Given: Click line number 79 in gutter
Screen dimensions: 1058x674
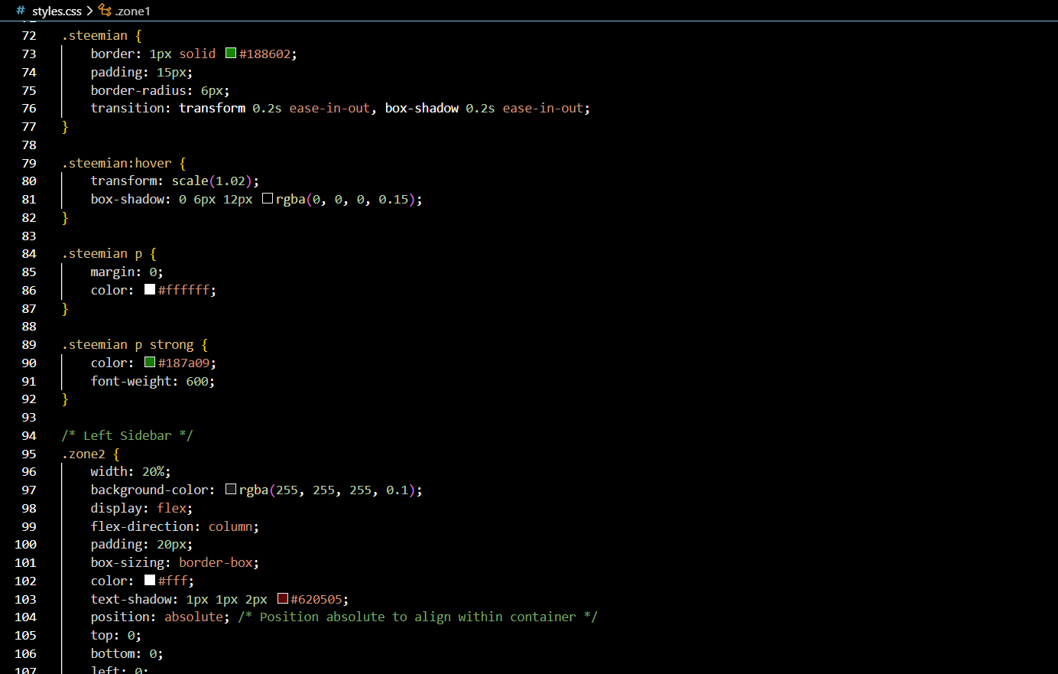Looking at the screenshot, I should 29,163.
